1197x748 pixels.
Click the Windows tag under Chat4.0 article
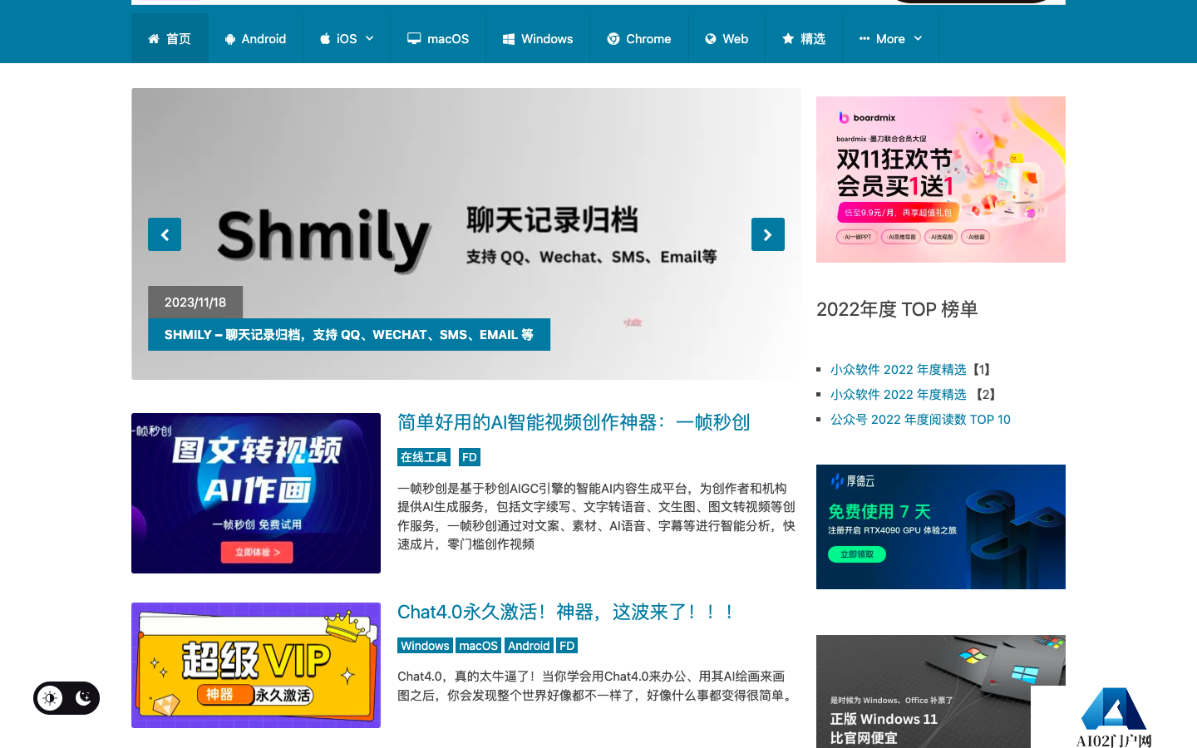tap(425, 646)
